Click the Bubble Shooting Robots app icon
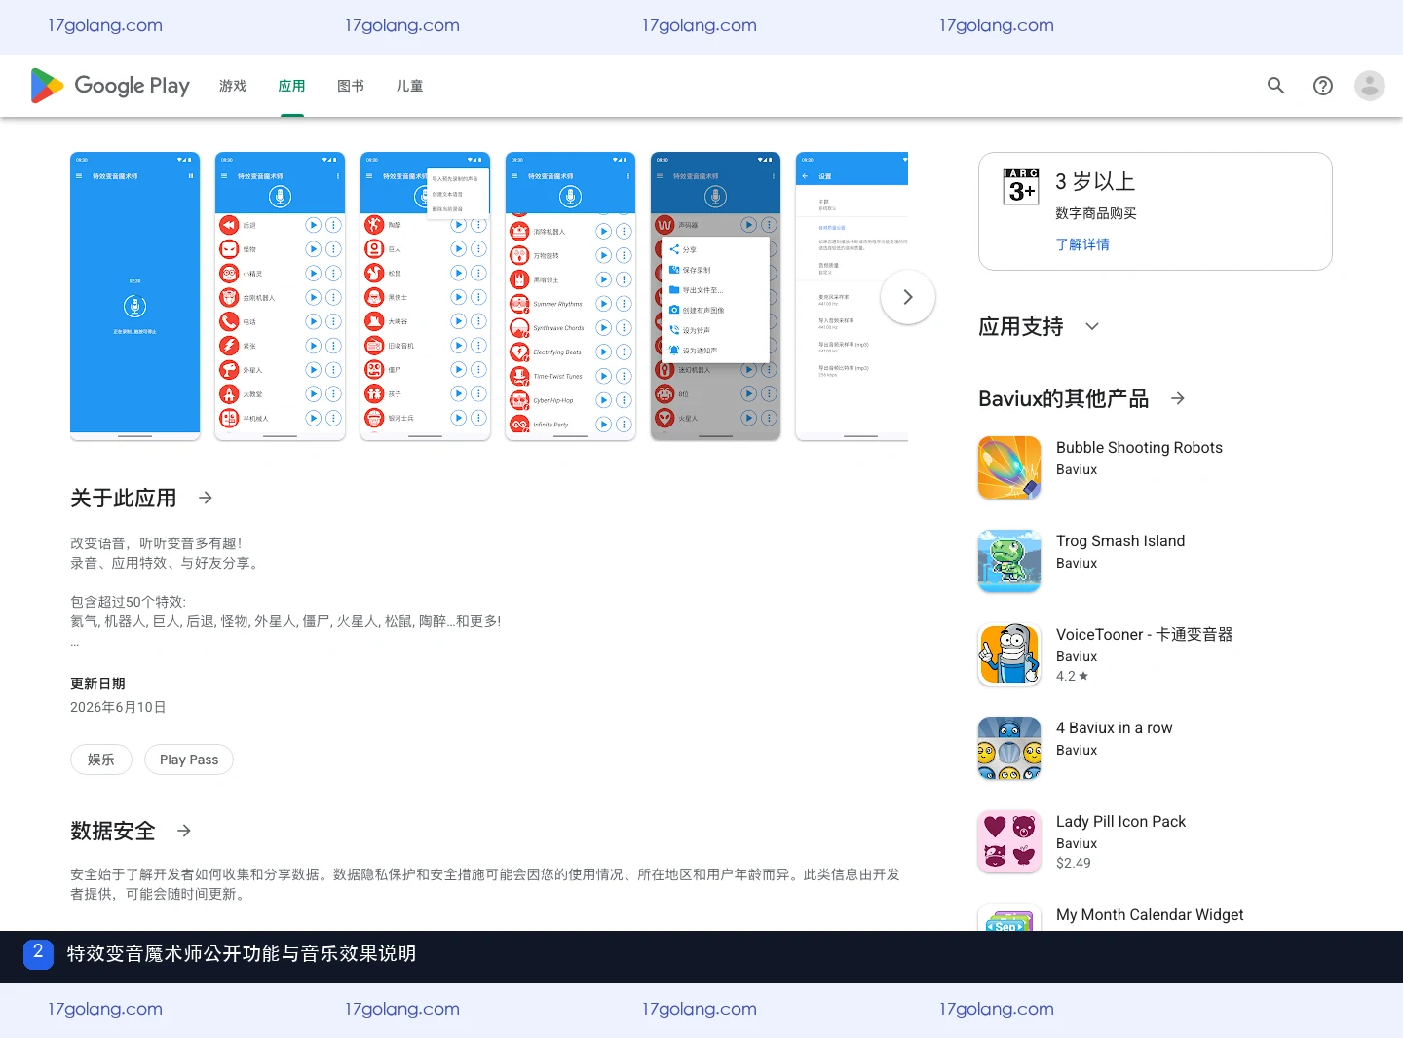The height and width of the screenshot is (1038, 1403). point(1009,467)
